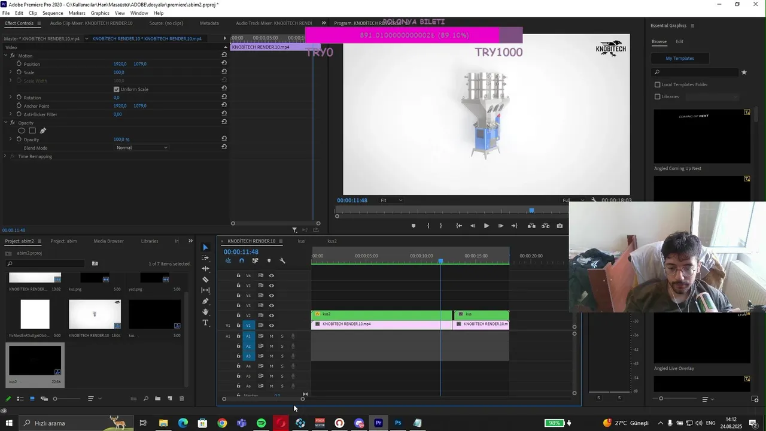Open the Graphics menu

100,13
